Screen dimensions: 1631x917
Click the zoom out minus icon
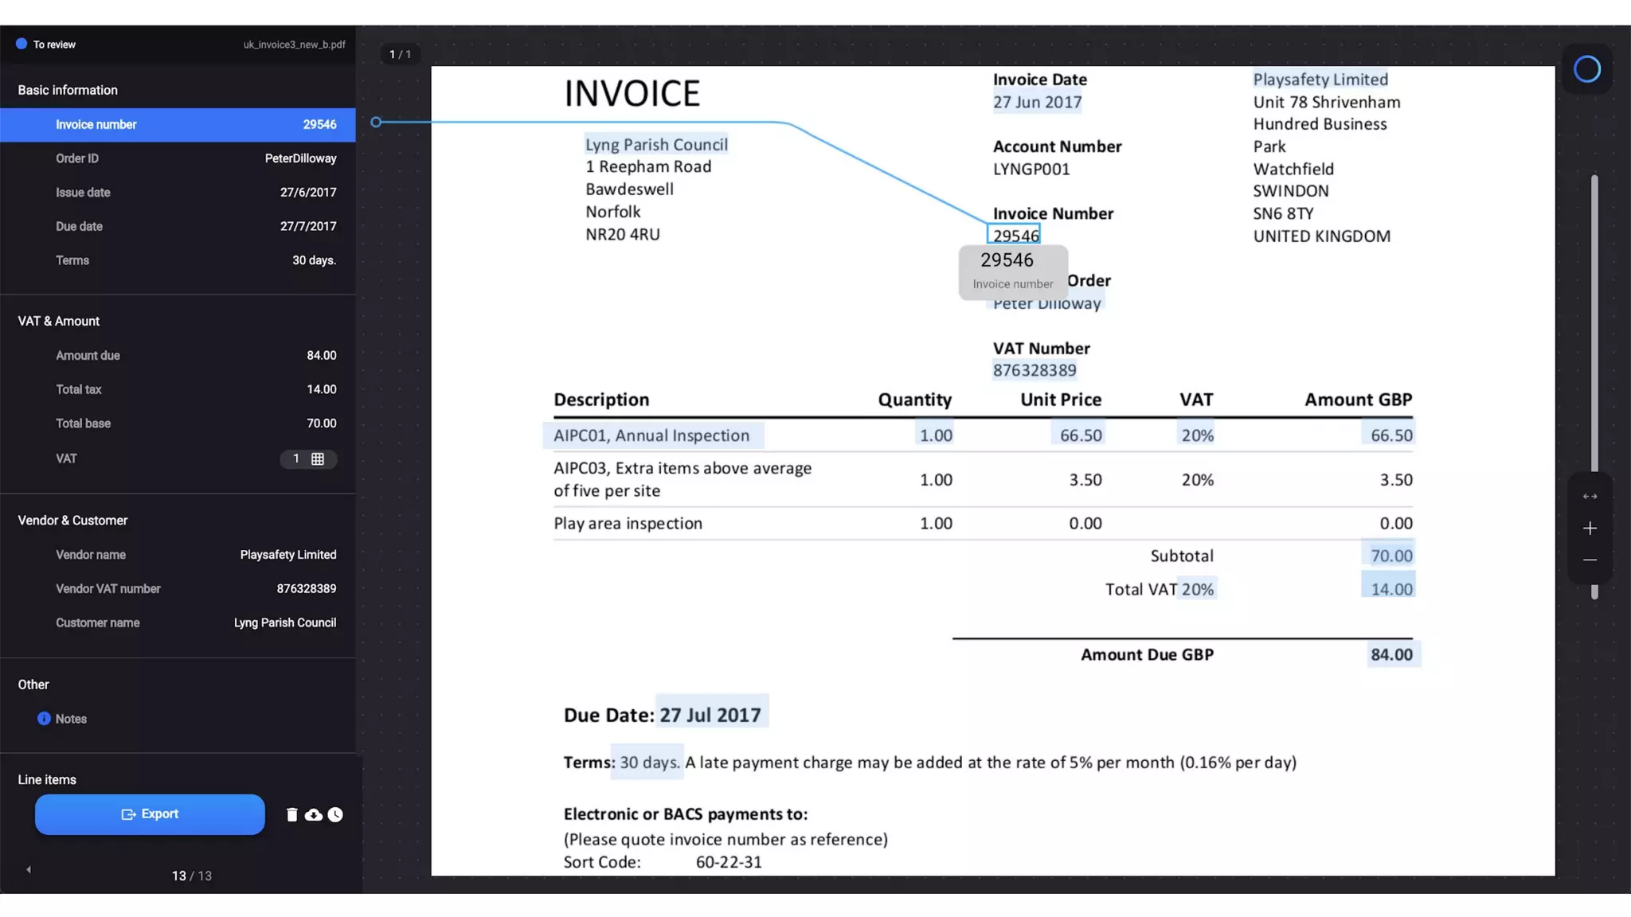click(1590, 560)
